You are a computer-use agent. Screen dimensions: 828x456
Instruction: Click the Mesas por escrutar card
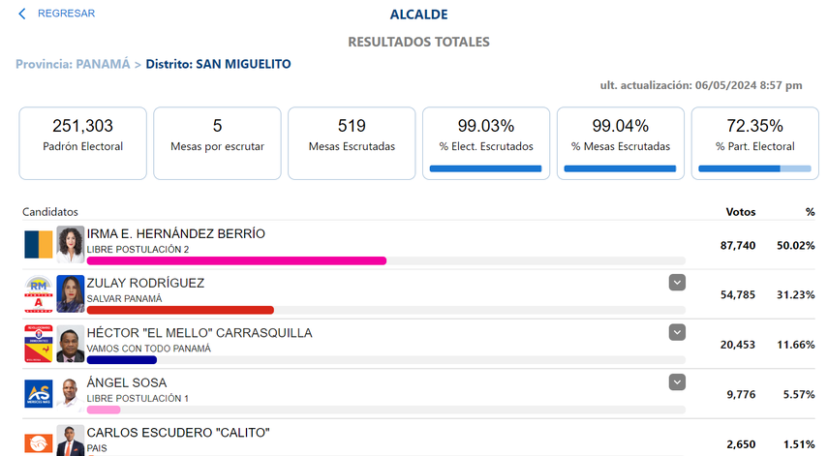(217, 142)
